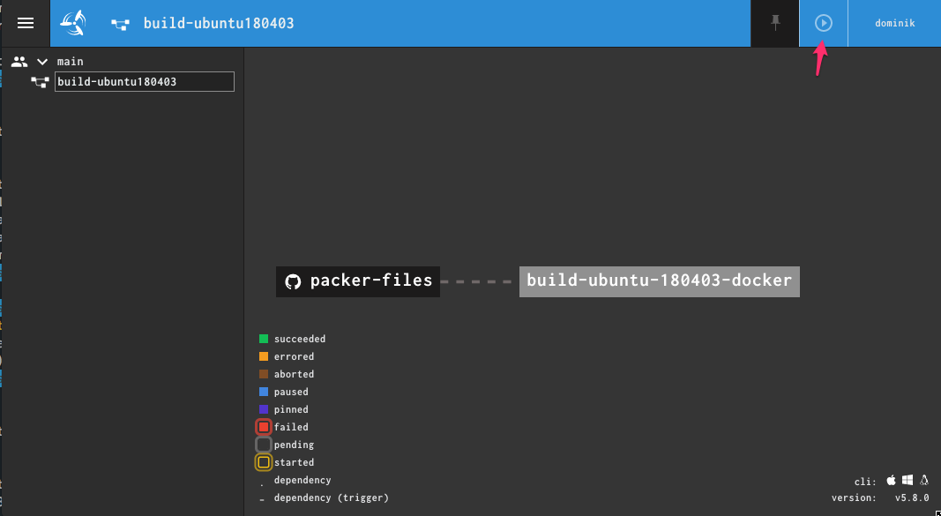This screenshot has width=941, height=516.
Task: Click the GitHub icon on packer-files
Action: [294, 282]
